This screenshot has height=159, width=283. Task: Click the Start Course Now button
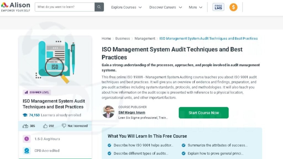[x=204, y=113]
